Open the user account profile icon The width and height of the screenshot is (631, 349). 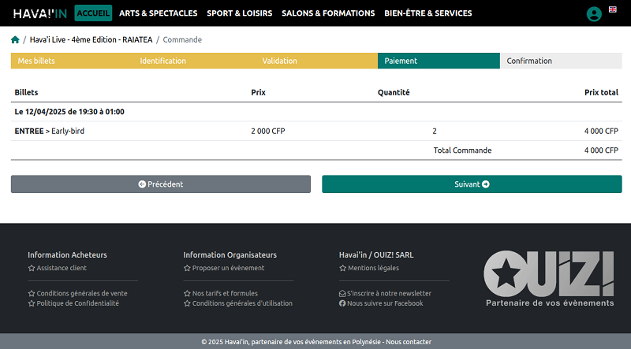coord(594,13)
